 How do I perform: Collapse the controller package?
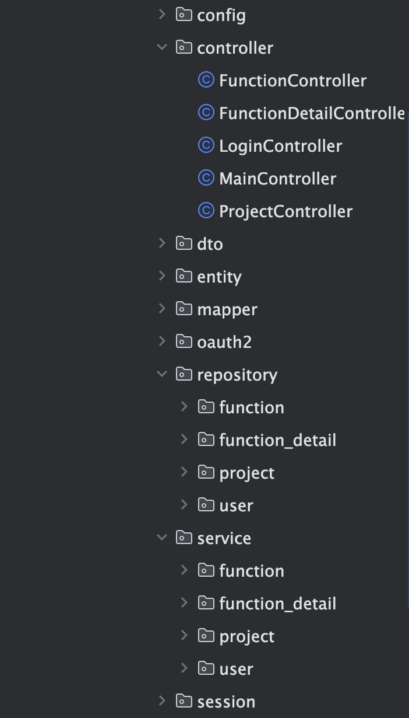pyautogui.click(x=162, y=47)
